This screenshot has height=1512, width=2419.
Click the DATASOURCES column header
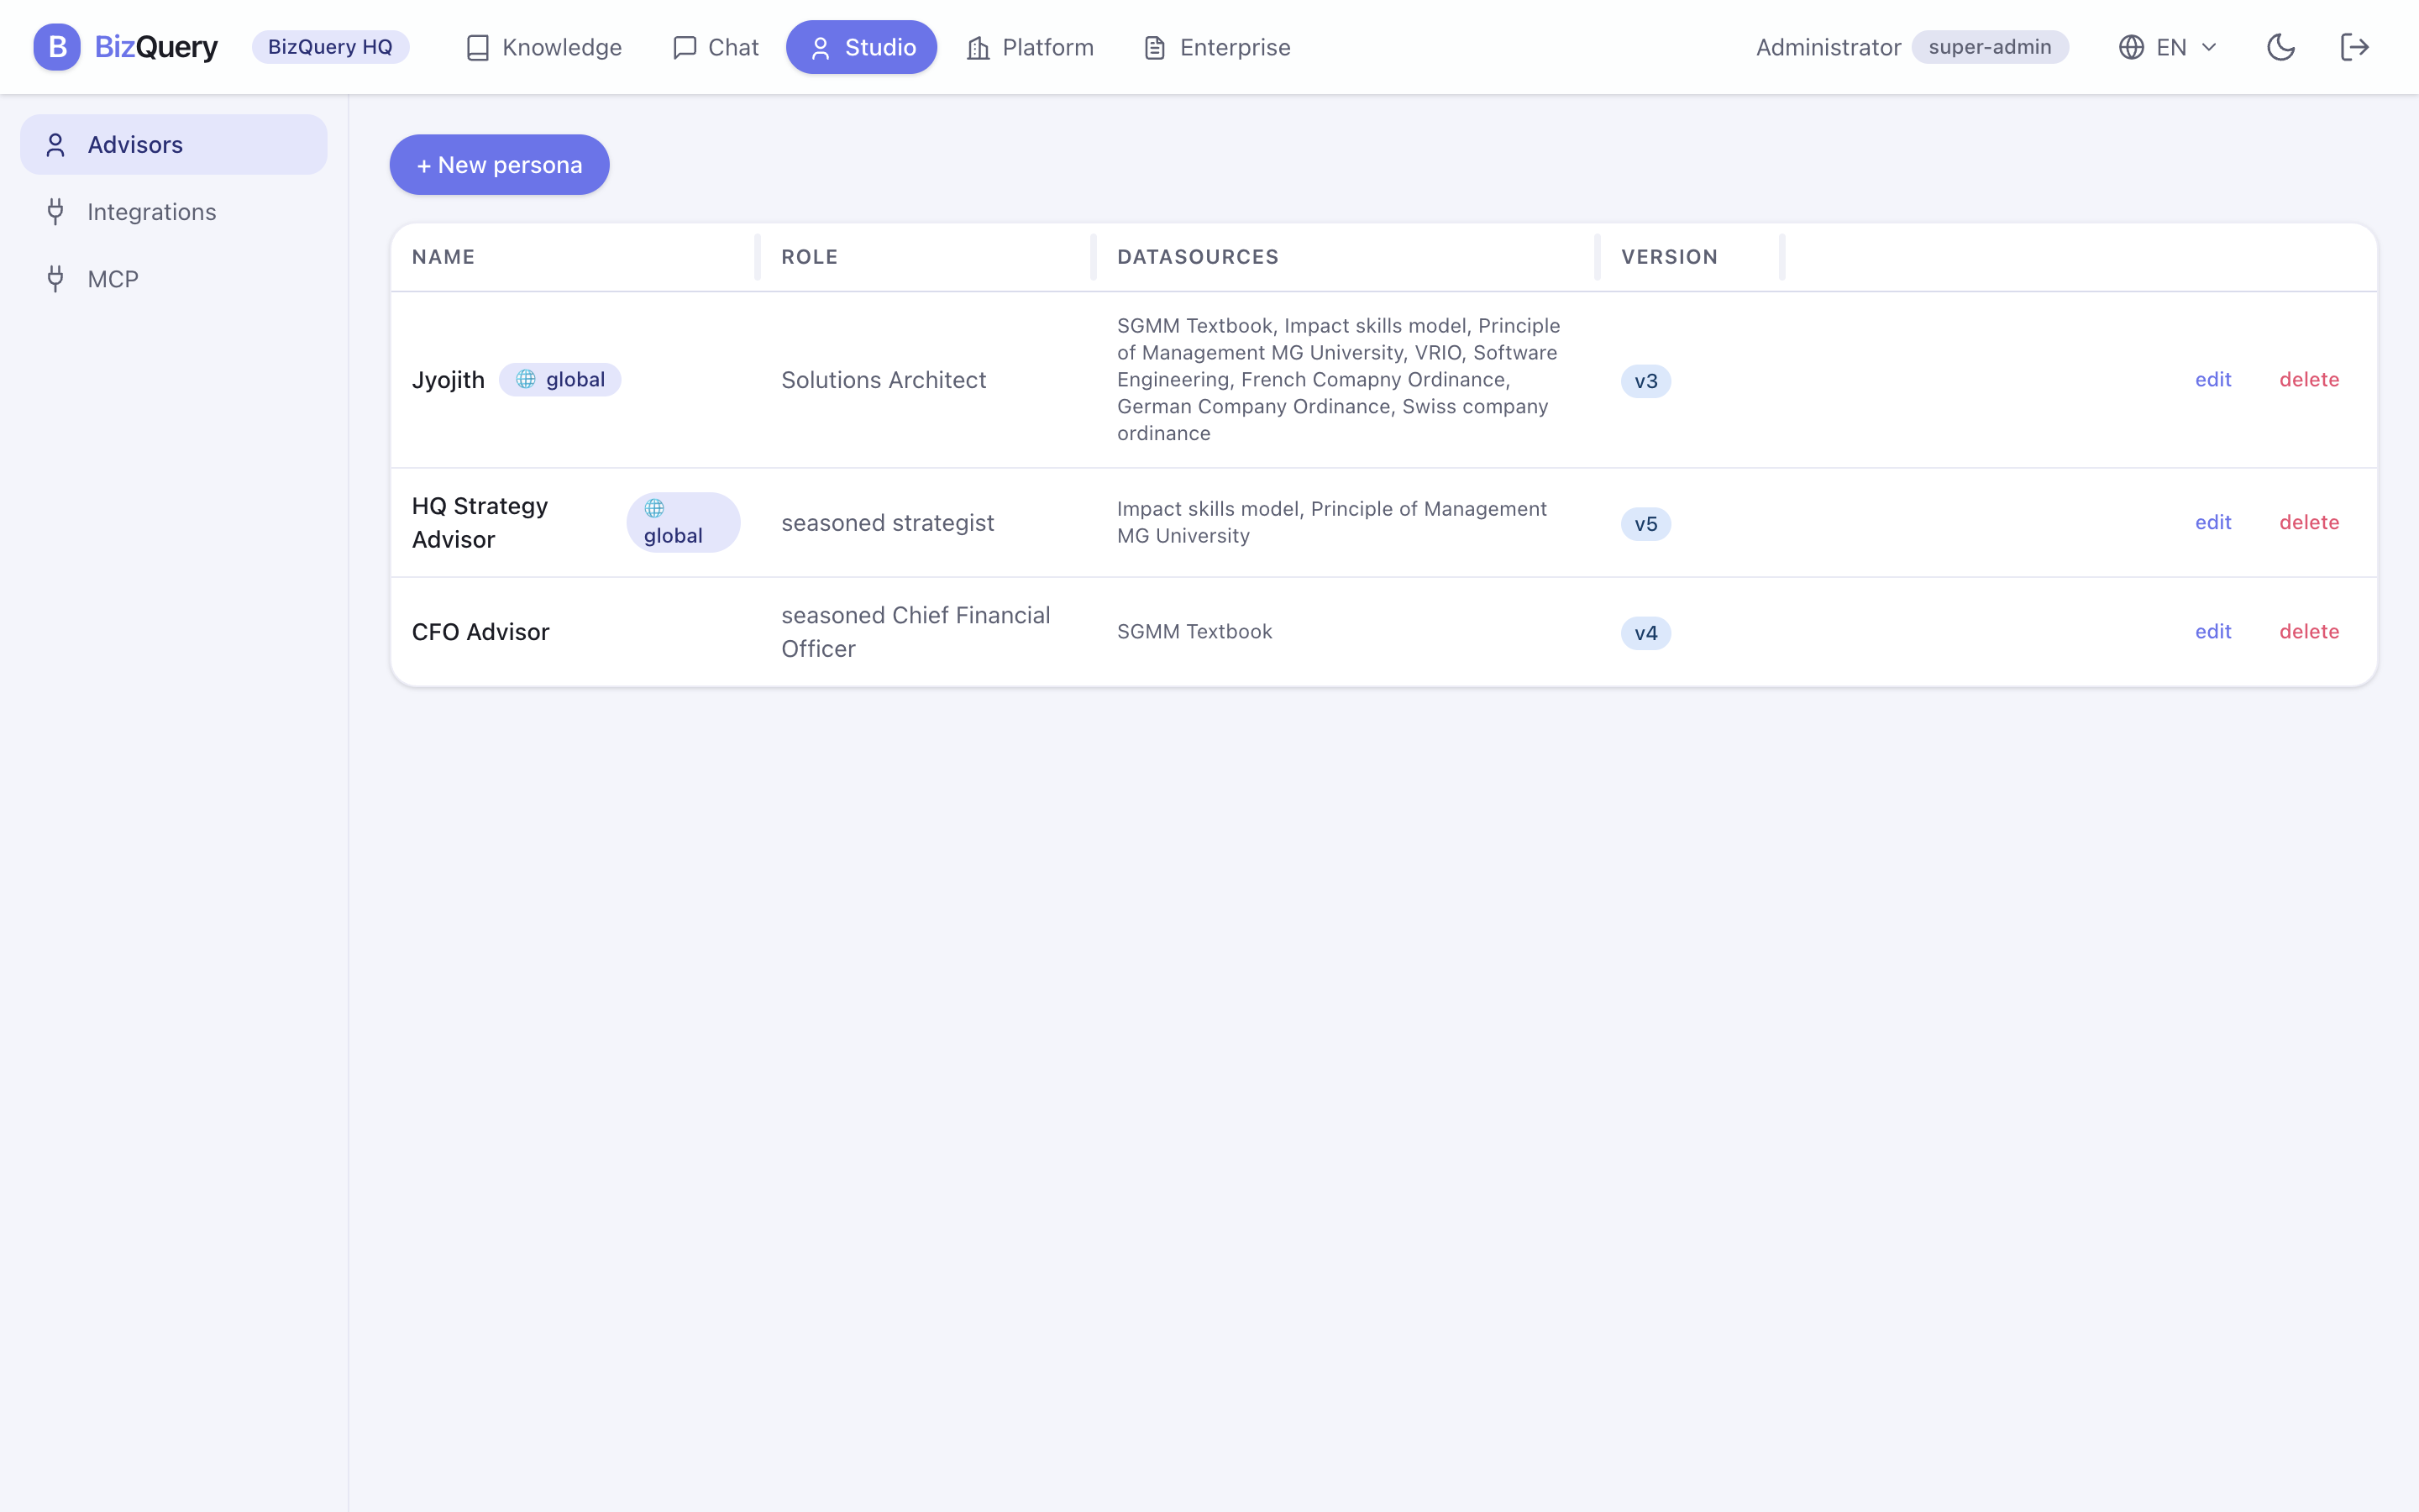pos(1198,257)
